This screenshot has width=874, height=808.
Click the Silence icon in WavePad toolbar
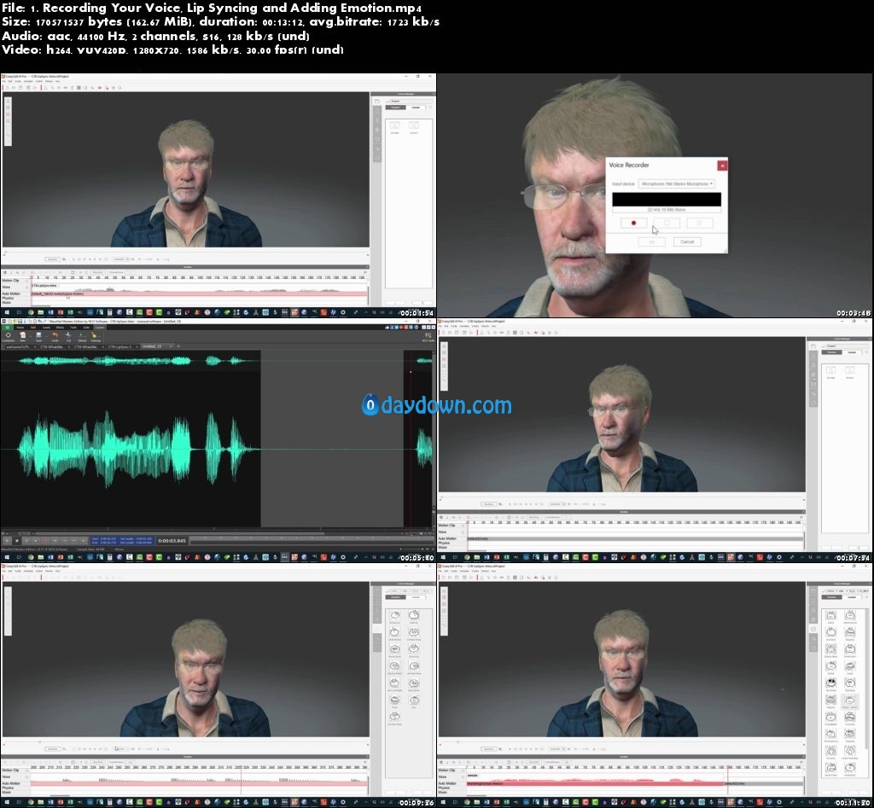[82, 336]
